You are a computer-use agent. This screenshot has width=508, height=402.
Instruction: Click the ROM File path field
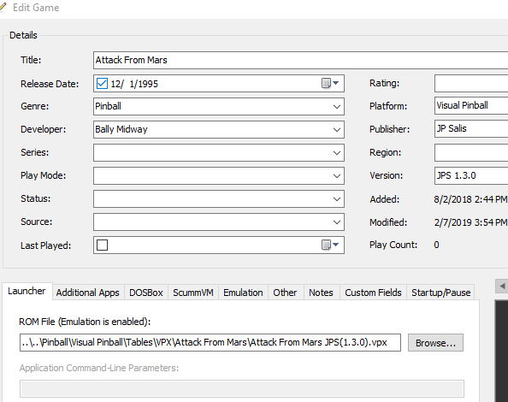pos(210,343)
